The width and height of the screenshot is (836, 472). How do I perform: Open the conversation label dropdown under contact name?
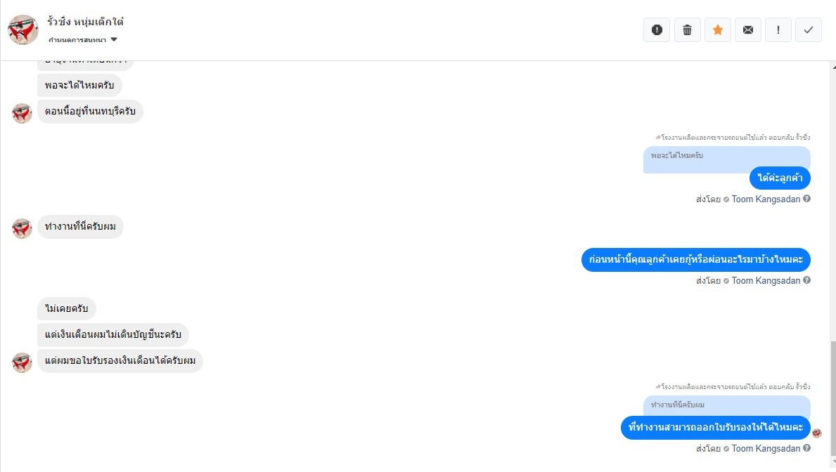(83, 40)
